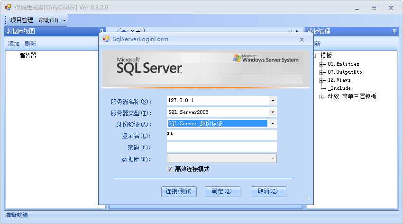Close the SqlServerLoginForm dialog

[x=302, y=40]
